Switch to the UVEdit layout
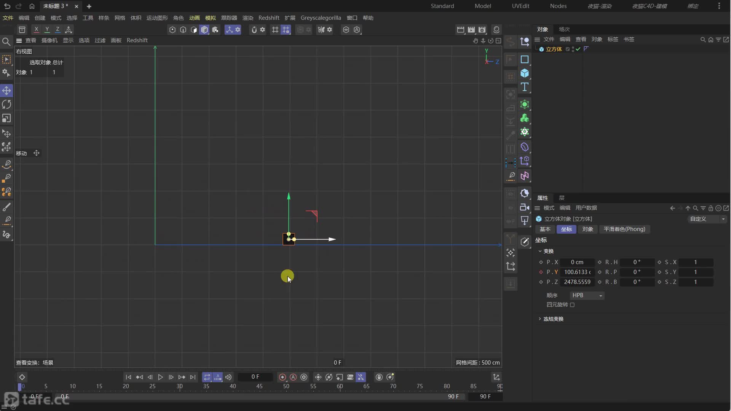731x411 pixels. (x=520, y=6)
